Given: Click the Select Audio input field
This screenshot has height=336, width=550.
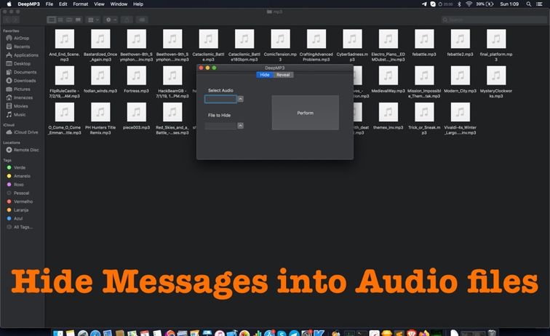Looking at the screenshot, I should (220, 99).
